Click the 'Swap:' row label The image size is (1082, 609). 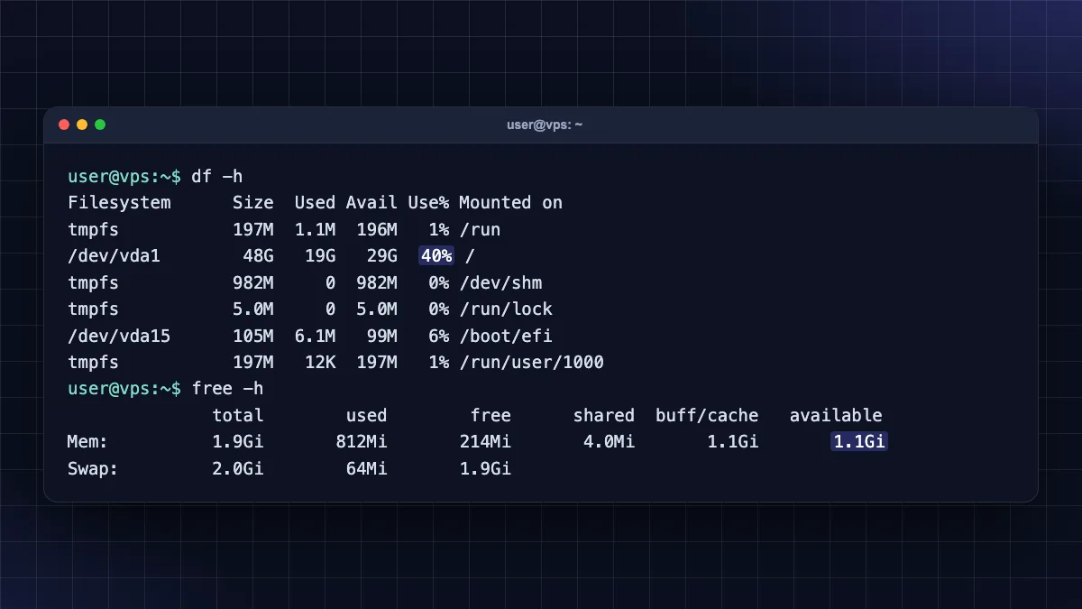pyautogui.click(x=93, y=469)
